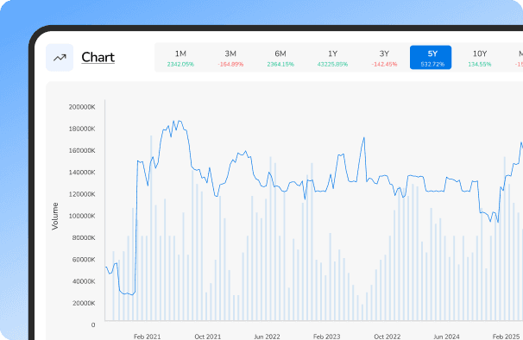
Task: Open the Chart heading link
Action: [x=98, y=58]
